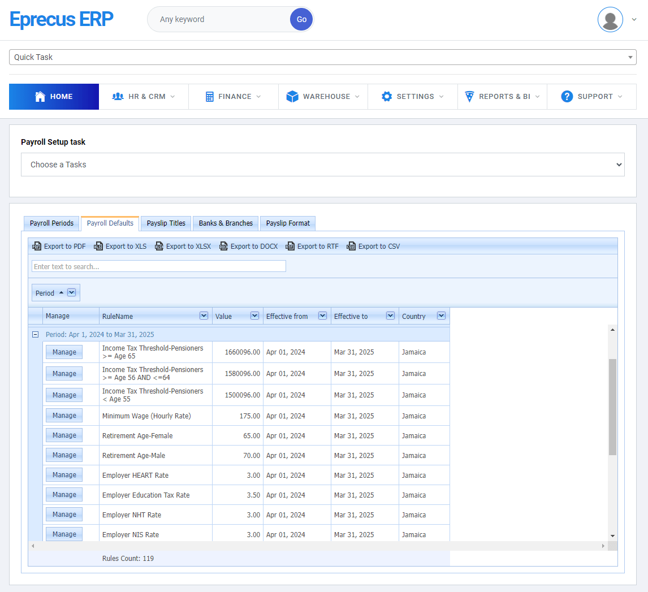Manage the Minimum Wage (Hourly Rate) rule
The height and width of the screenshot is (592, 648).
(x=64, y=415)
